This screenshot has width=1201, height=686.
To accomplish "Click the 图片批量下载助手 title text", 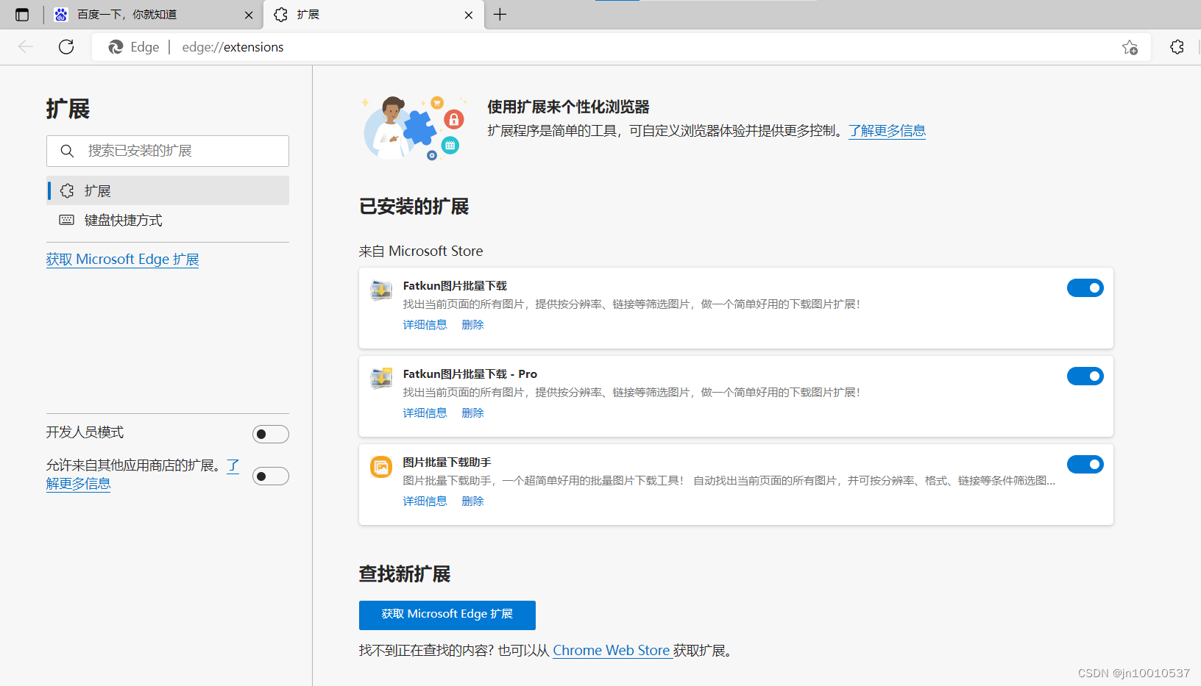I will pyautogui.click(x=447, y=462).
